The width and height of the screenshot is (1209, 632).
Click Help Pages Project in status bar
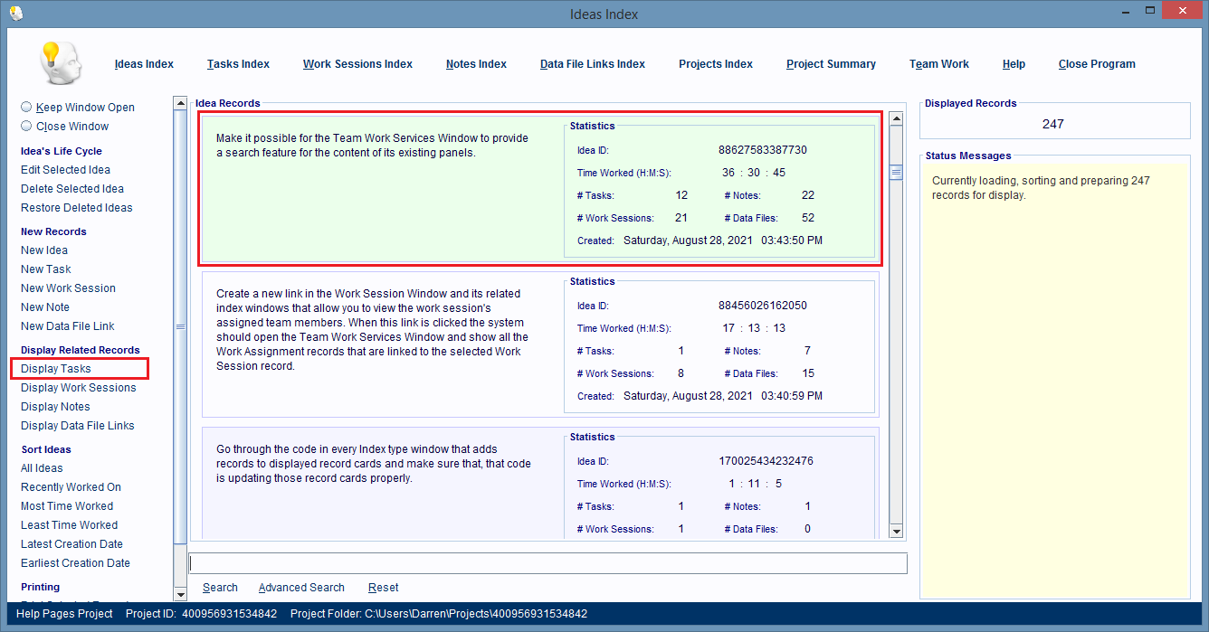click(64, 614)
